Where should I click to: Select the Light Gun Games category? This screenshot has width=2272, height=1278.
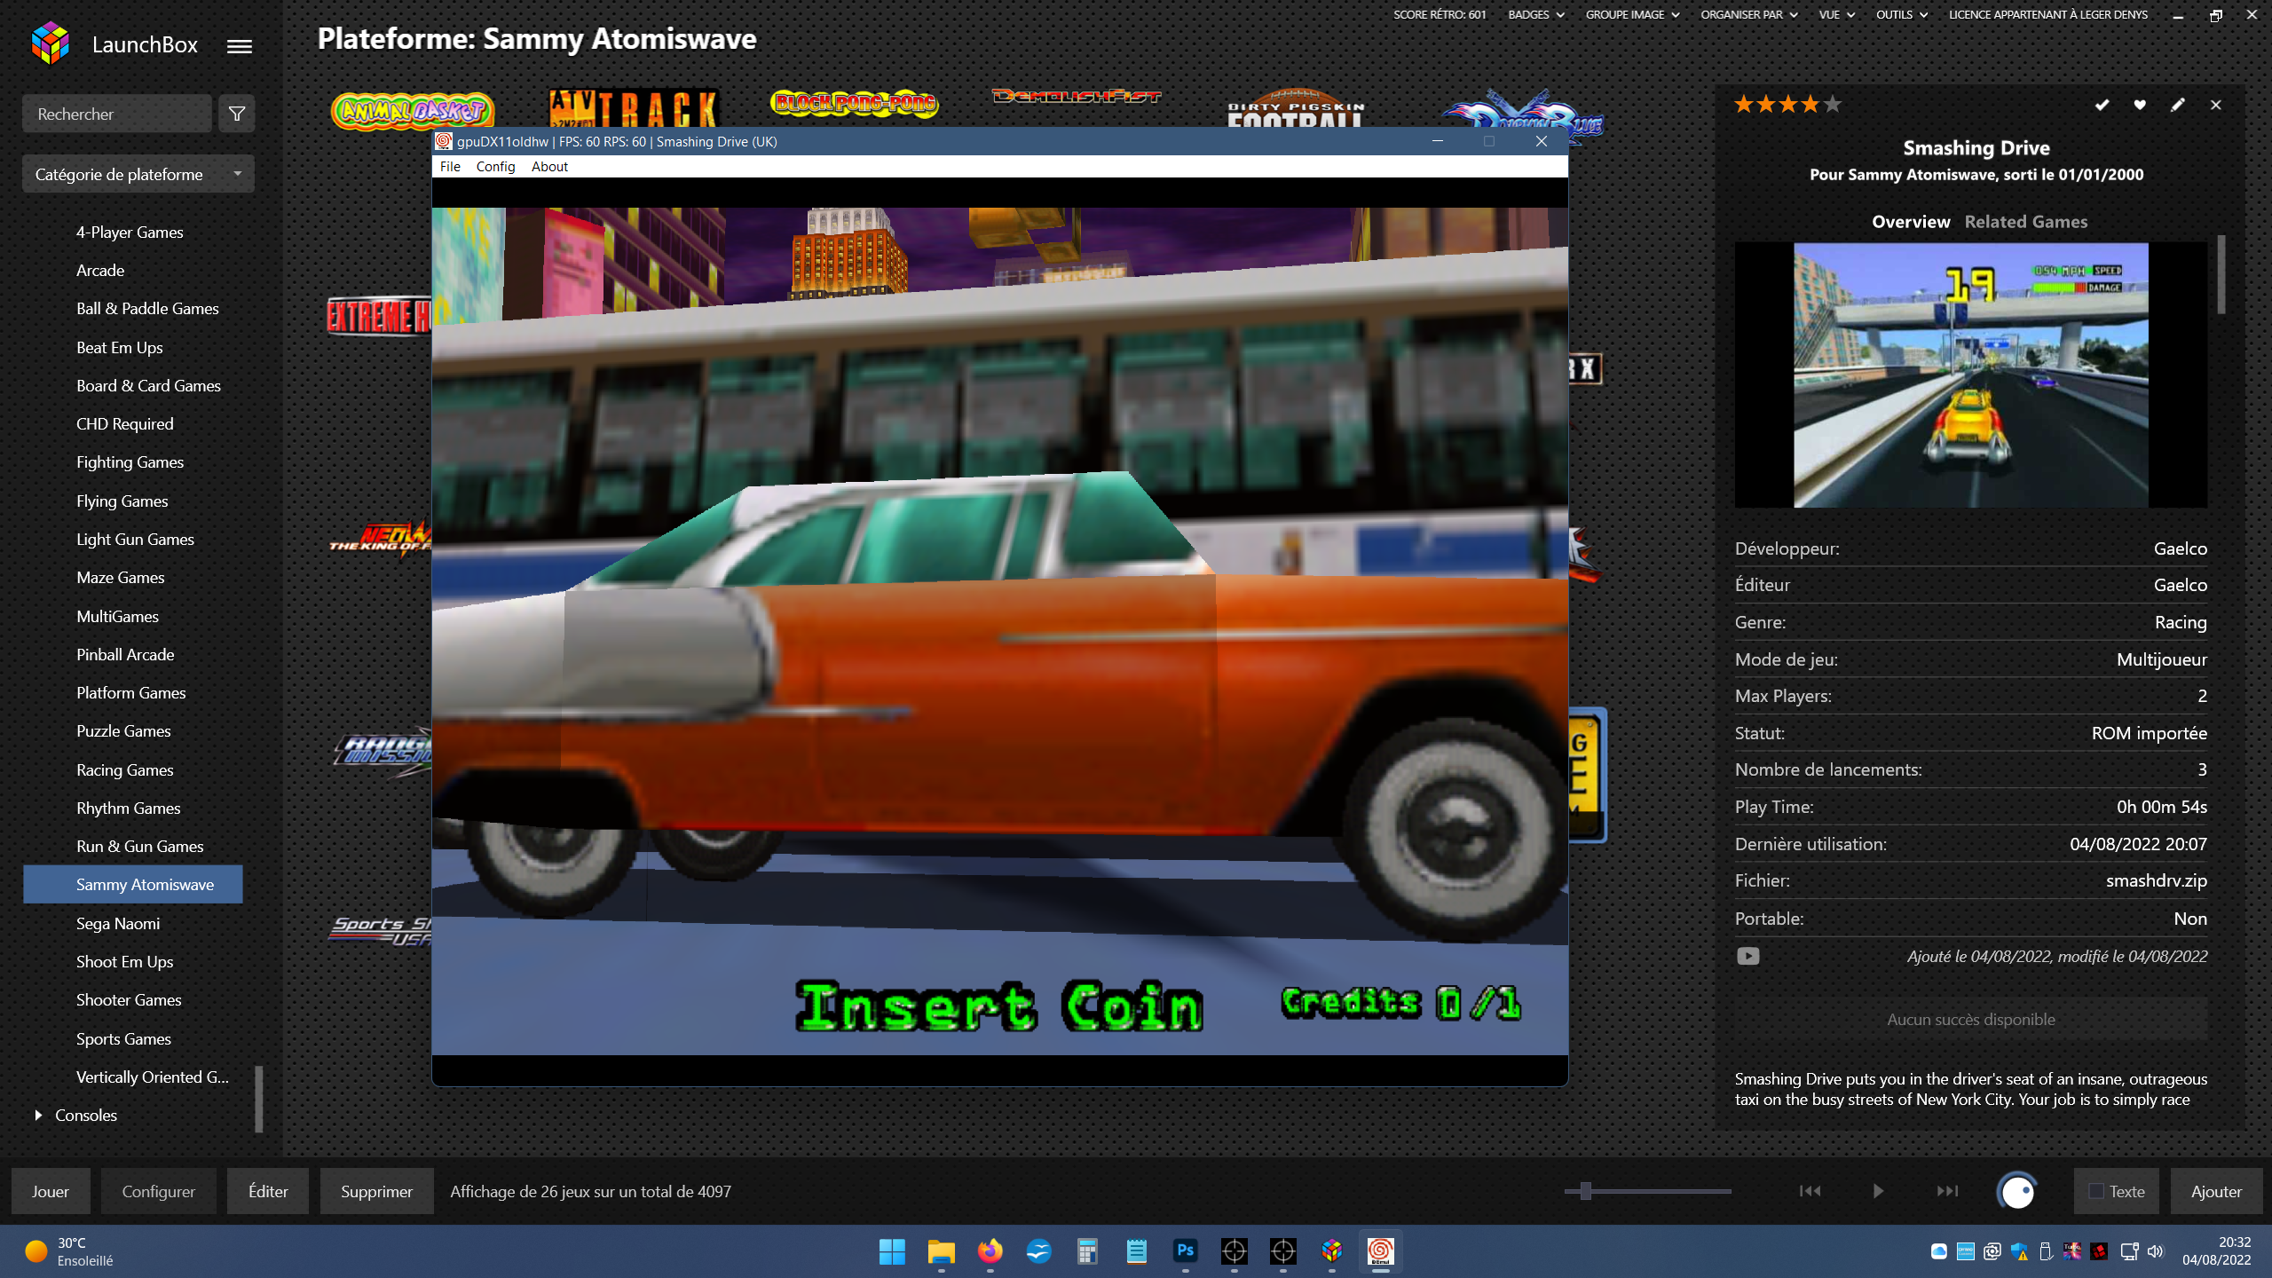[x=133, y=539]
